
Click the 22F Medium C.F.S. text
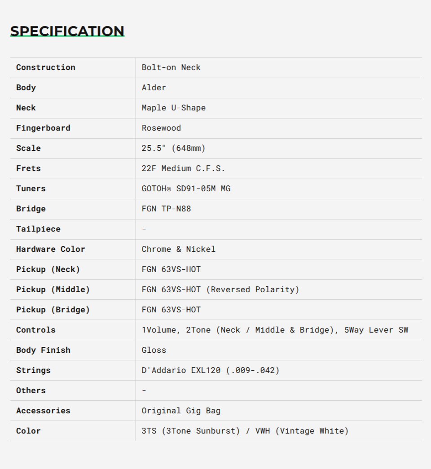point(183,168)
